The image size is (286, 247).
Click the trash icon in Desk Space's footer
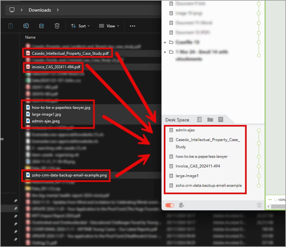coord(259,205)
